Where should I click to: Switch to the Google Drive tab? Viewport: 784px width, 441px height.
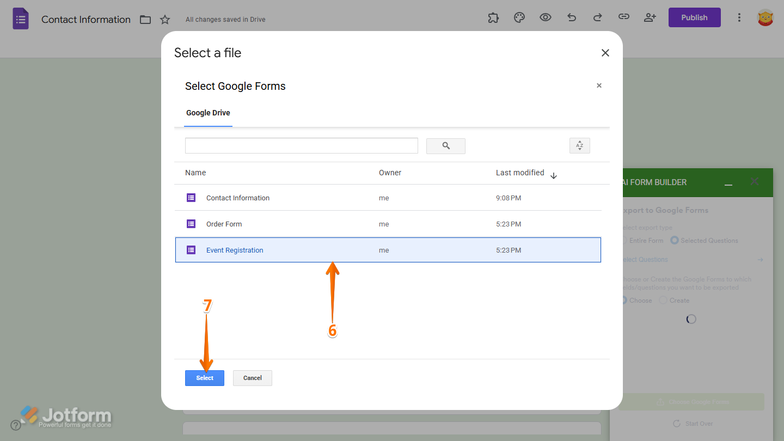coord(207,113)
